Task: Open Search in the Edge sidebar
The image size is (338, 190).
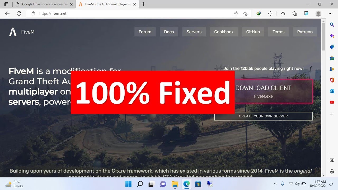Action: [x=332, y=25]
